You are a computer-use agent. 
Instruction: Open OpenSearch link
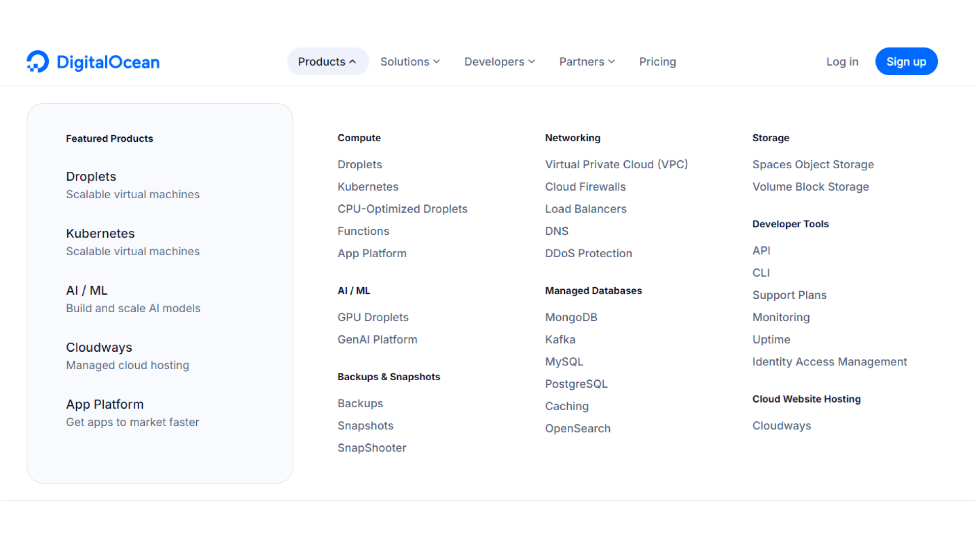[x=578, y=429]
